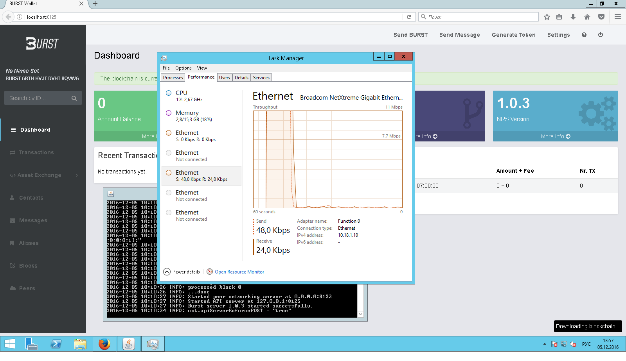Click the help question mark icon
Viewport: 626px width, 361px height.
point(584,35)
